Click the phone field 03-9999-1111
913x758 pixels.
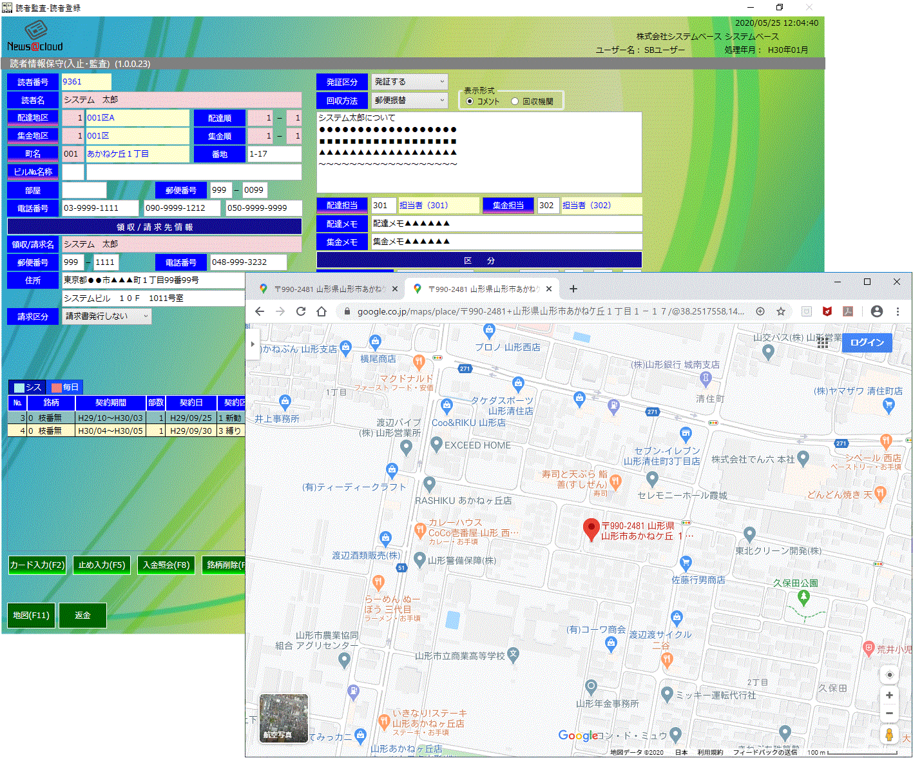tap(100, 208)
